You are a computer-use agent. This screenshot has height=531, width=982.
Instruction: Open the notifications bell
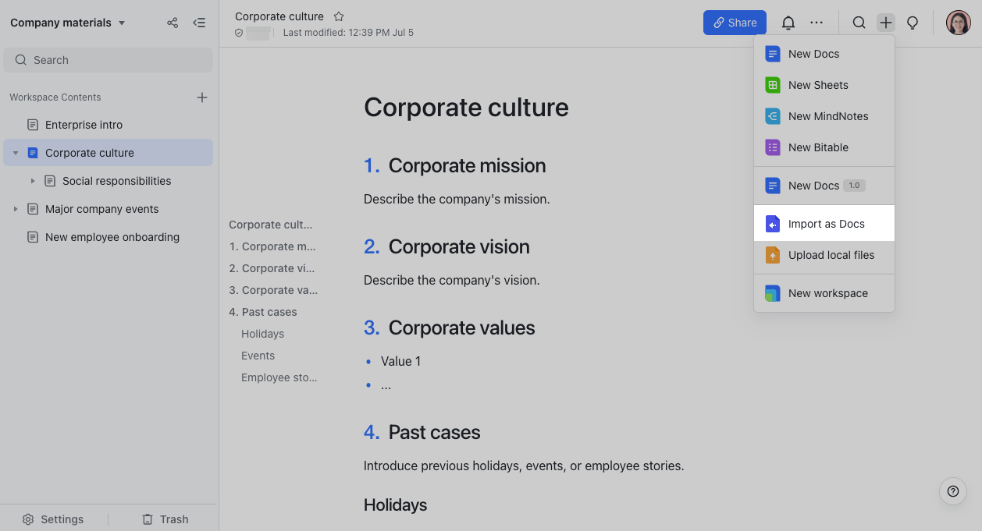pyautogui.click(x=788, y=23)
